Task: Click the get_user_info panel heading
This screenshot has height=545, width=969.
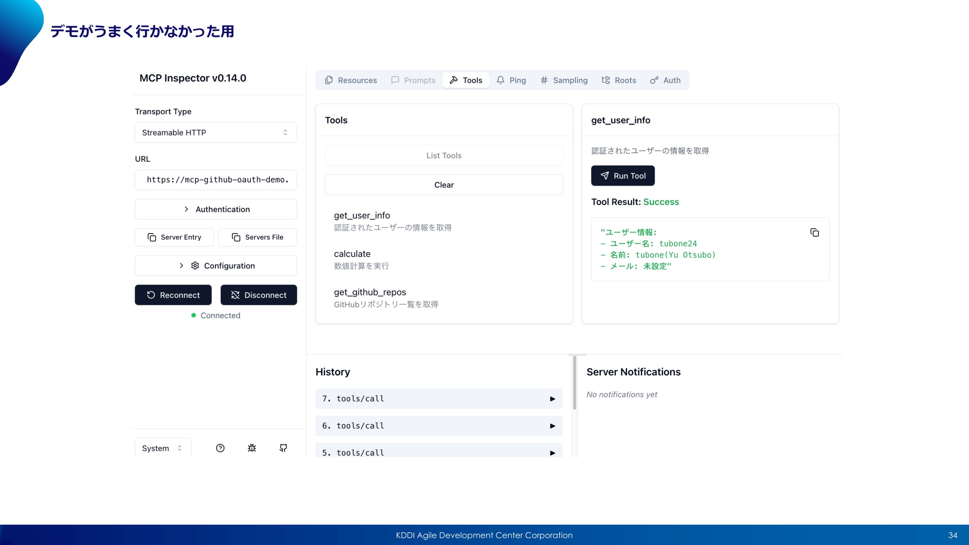Action: [x=621, y=120]
